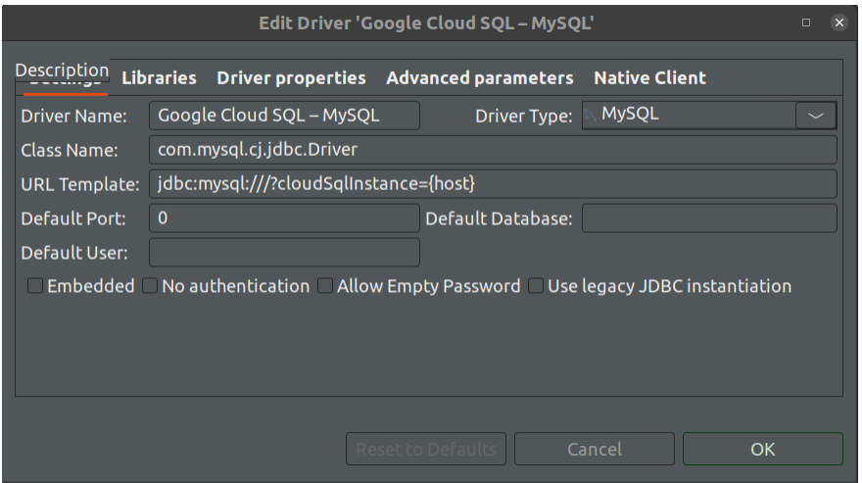
Task: Maximize the Edit Driver dialog
Action: pos(806,23)
